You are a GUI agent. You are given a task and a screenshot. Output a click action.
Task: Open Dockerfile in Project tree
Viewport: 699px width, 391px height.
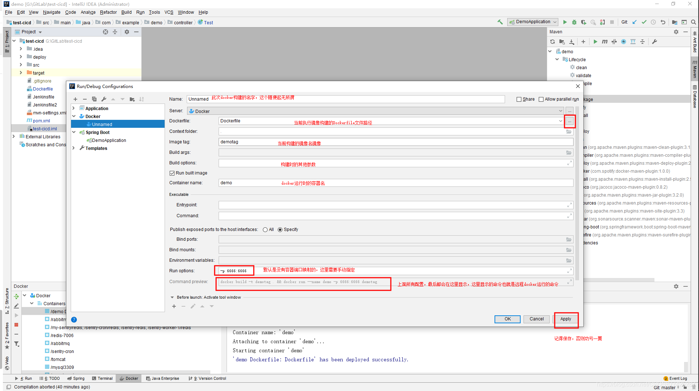pos(43,89)
